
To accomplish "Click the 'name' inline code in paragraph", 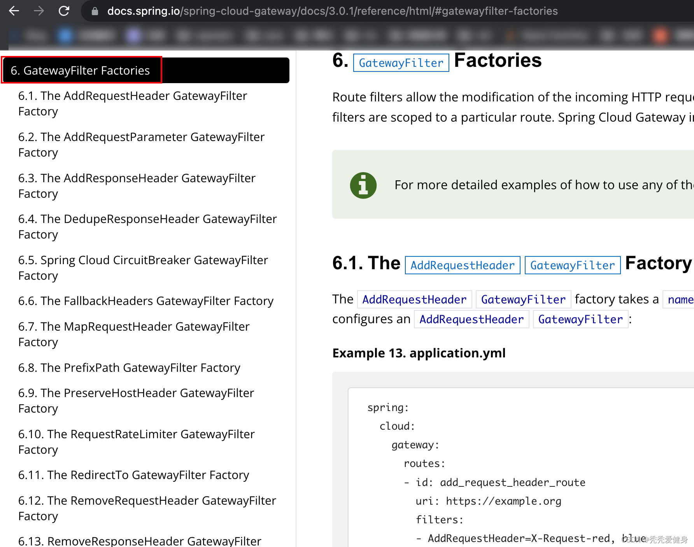I will pos(679,300).
